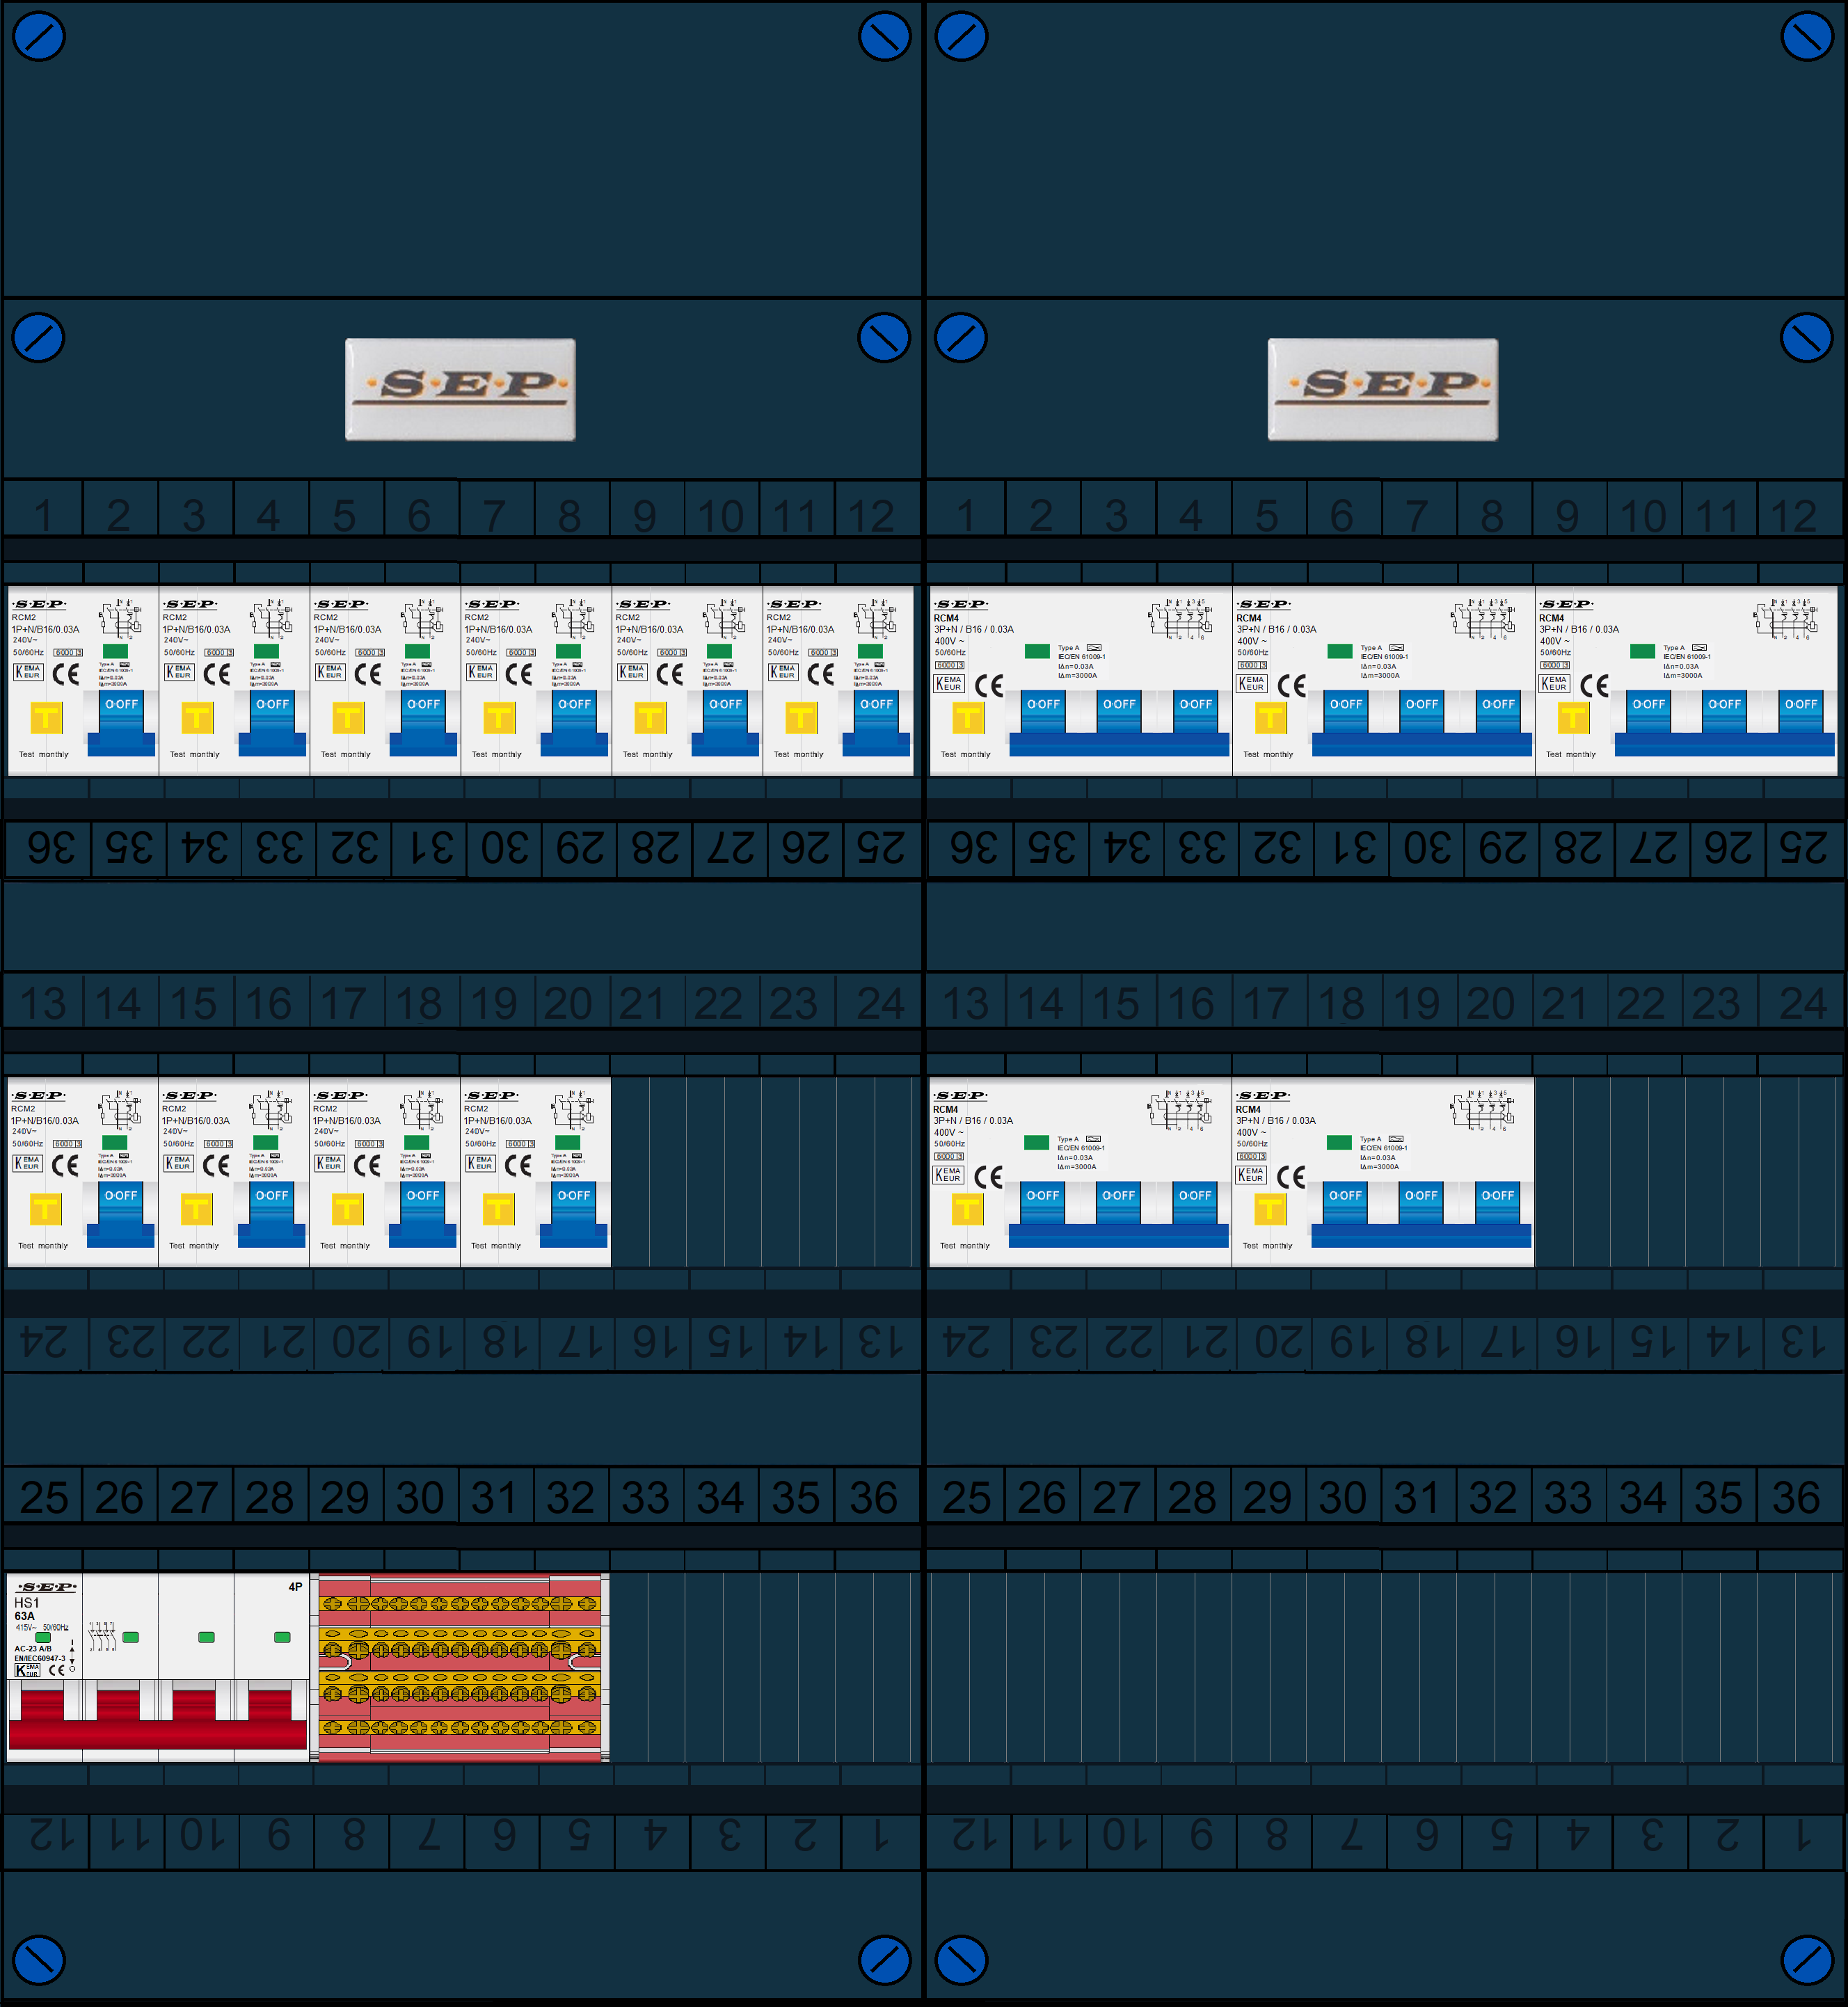The width and height of the screenshot is (1848, 2007).
Task: Flip first O-OFF lever of RCM4 under slots 1-4
Action: pyautogui.click(x=1043, y=712)
